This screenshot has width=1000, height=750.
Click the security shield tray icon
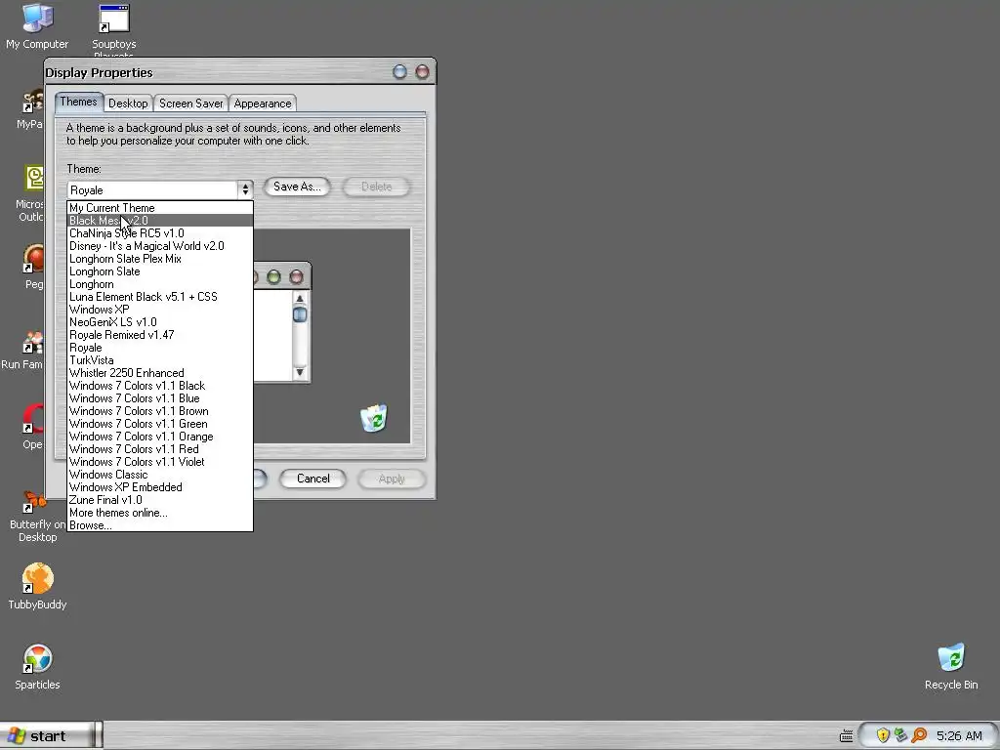(883, 735)
